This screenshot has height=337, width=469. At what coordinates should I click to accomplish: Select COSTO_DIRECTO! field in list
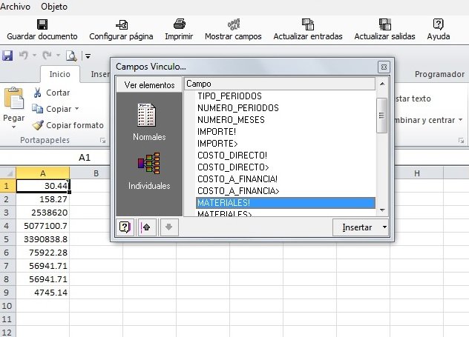[x=232, y=155]
